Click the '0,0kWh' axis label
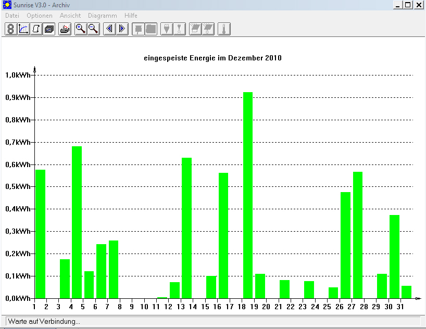Image resolution: width=426 pixels, height=329 pixels. coord(18,298)
